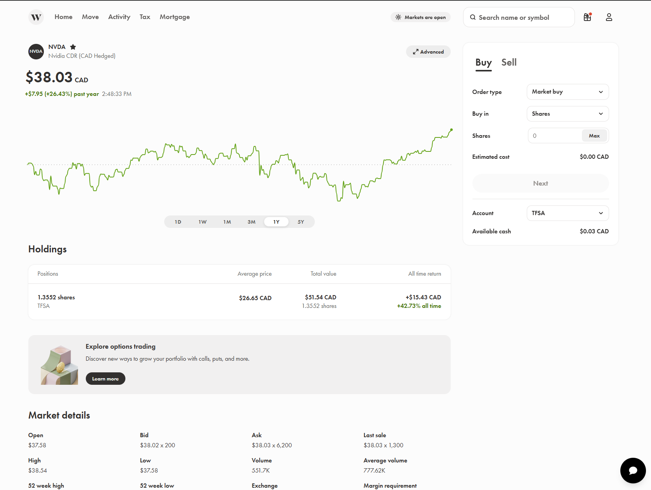
Task: Click the Max shares button
Action: [x=594, y=136]
